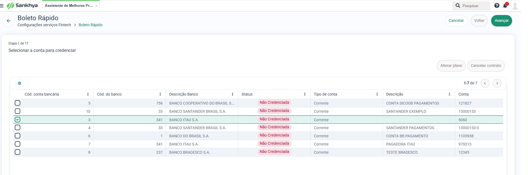Switch to Assistente de Melhores Pr... tab
The image size is (528, 175).
69,5
